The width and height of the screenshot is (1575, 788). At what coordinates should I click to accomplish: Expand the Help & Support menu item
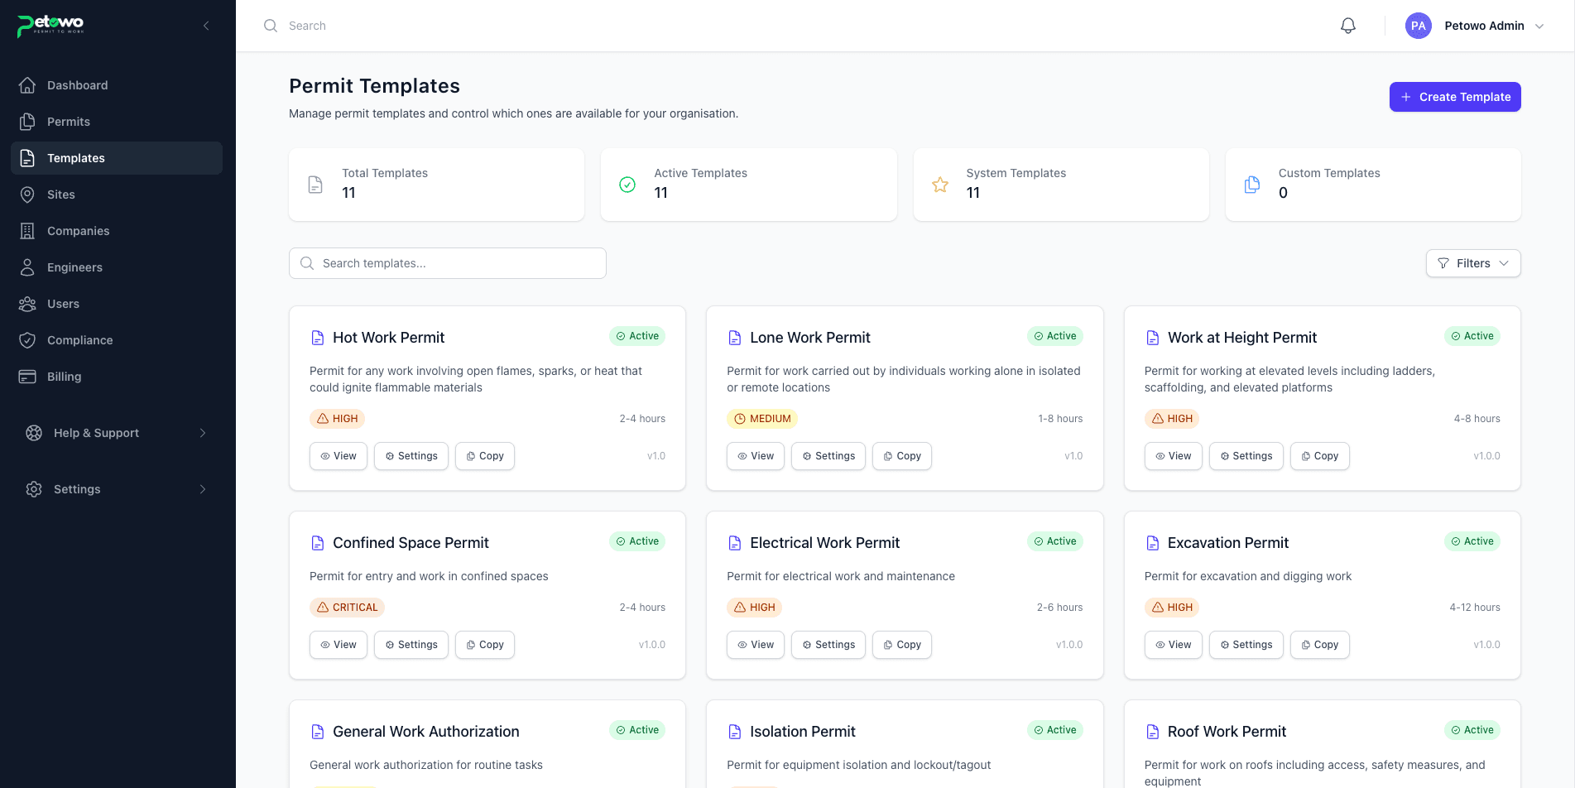(x=116, y=432)
